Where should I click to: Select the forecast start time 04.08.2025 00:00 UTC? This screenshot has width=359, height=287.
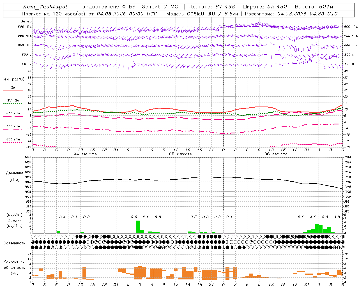click(x=127, y=14)
